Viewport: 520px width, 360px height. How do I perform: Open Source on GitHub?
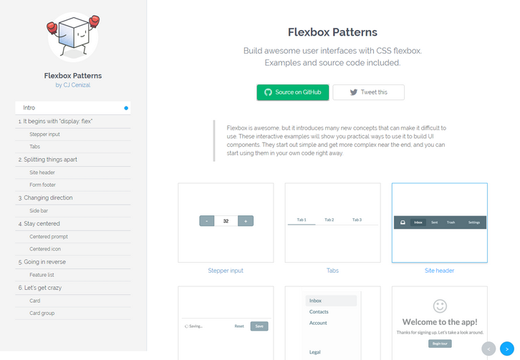tap(293, 92)
